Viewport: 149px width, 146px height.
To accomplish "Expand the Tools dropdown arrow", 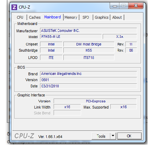I will [113, 136].
